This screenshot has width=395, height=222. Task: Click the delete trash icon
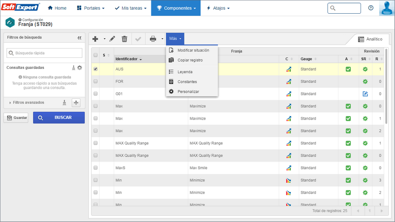click(124, 39)
